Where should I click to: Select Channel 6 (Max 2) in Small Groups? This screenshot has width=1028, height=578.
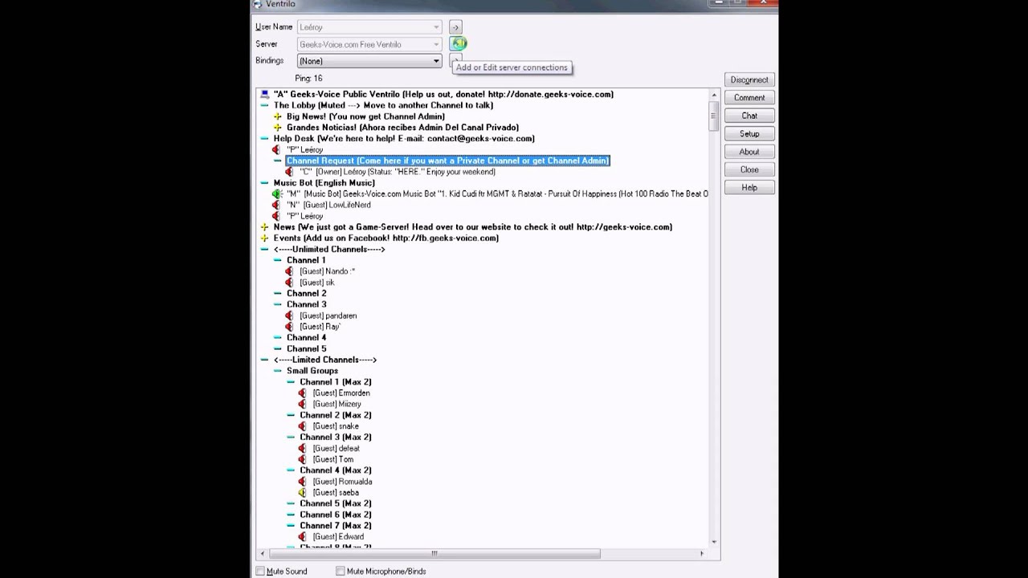336,515
